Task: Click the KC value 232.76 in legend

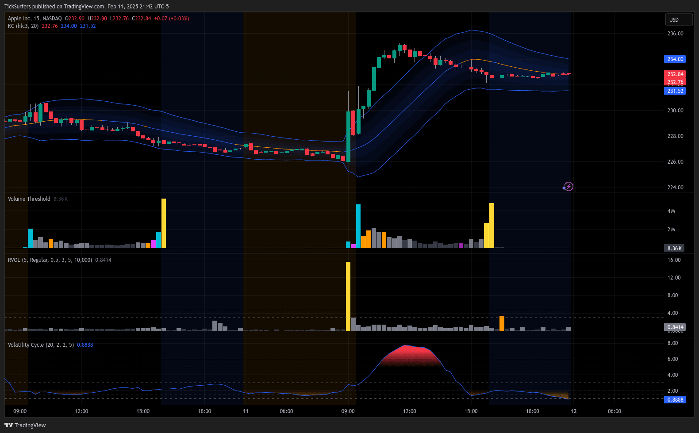Action: coord(50,26)
